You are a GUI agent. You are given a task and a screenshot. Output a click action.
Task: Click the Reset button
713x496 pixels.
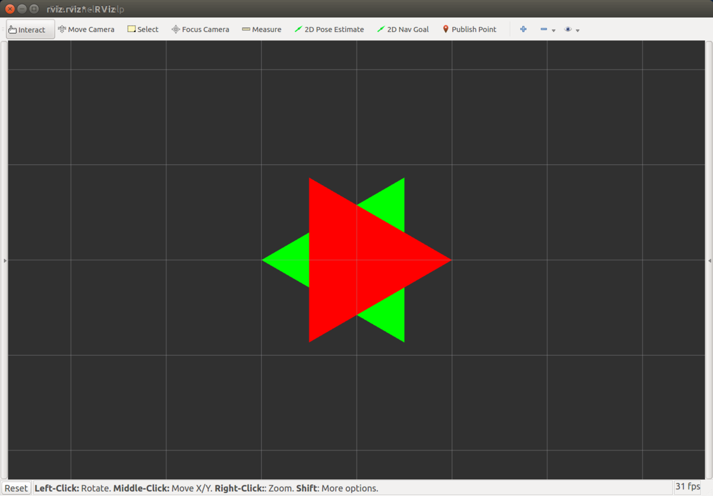tap(16, 488)
